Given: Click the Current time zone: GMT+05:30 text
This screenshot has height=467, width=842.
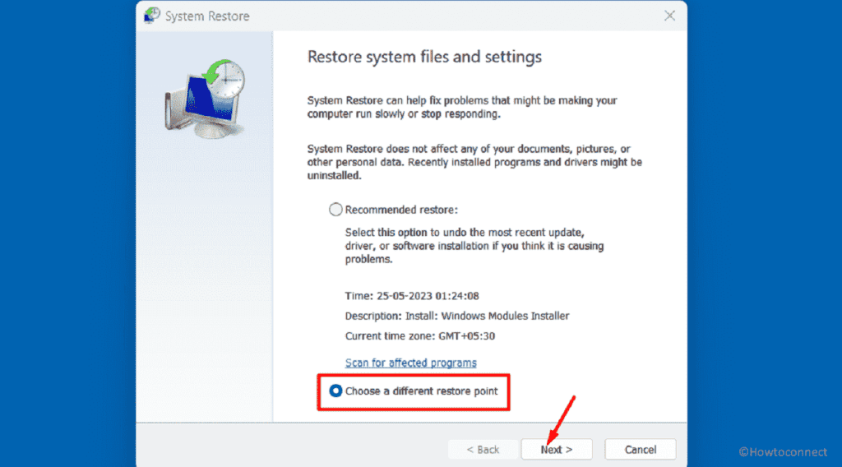Looking at the screenshot, I should point(420,336).
